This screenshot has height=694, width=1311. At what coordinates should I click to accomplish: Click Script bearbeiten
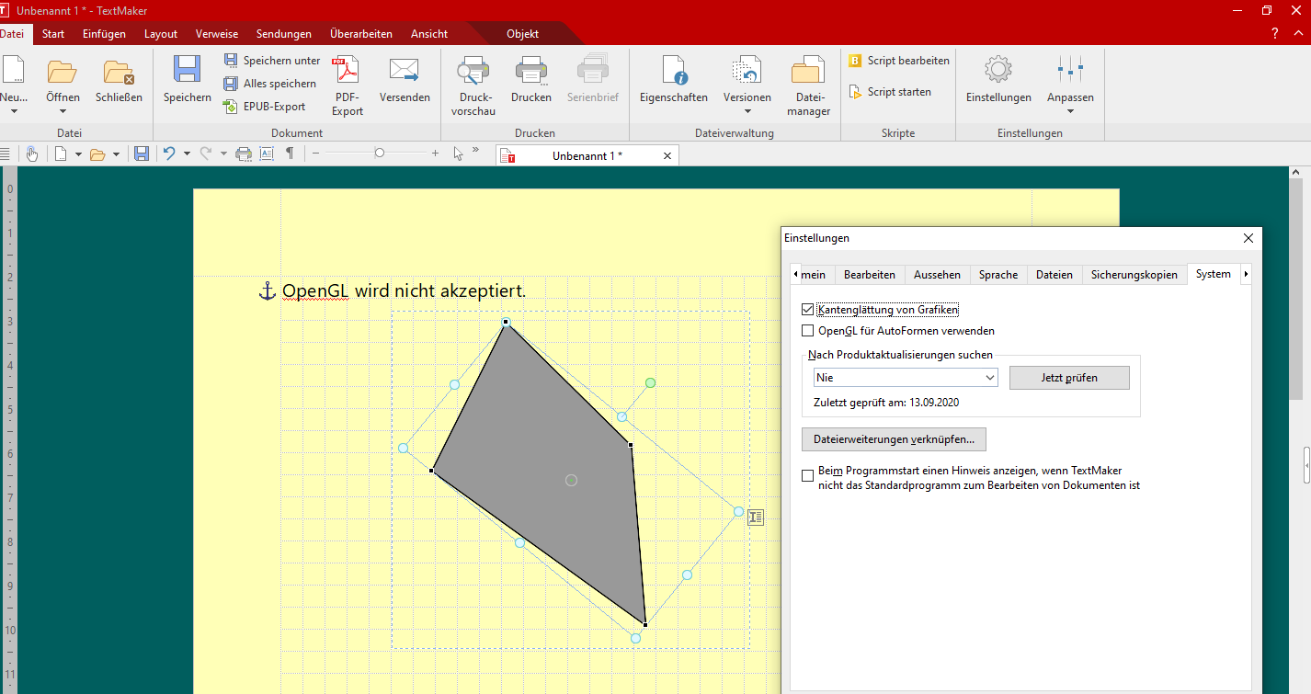point(898,61)
